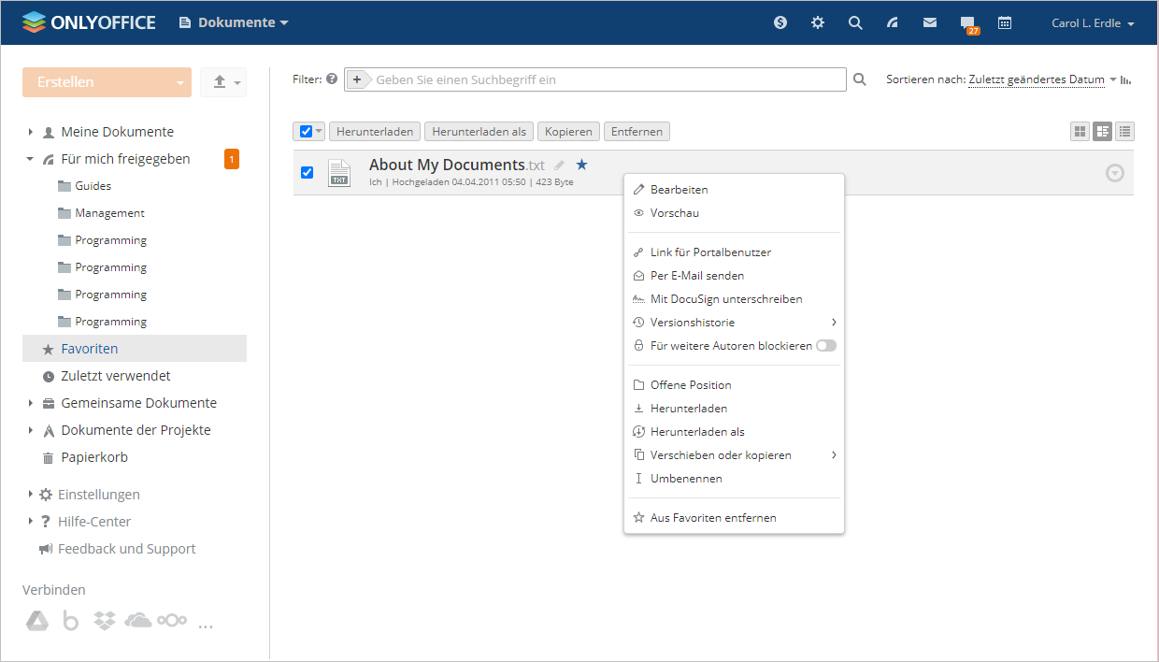
Task: Open the payments dollar icon in header
Action: click(780, 22)
